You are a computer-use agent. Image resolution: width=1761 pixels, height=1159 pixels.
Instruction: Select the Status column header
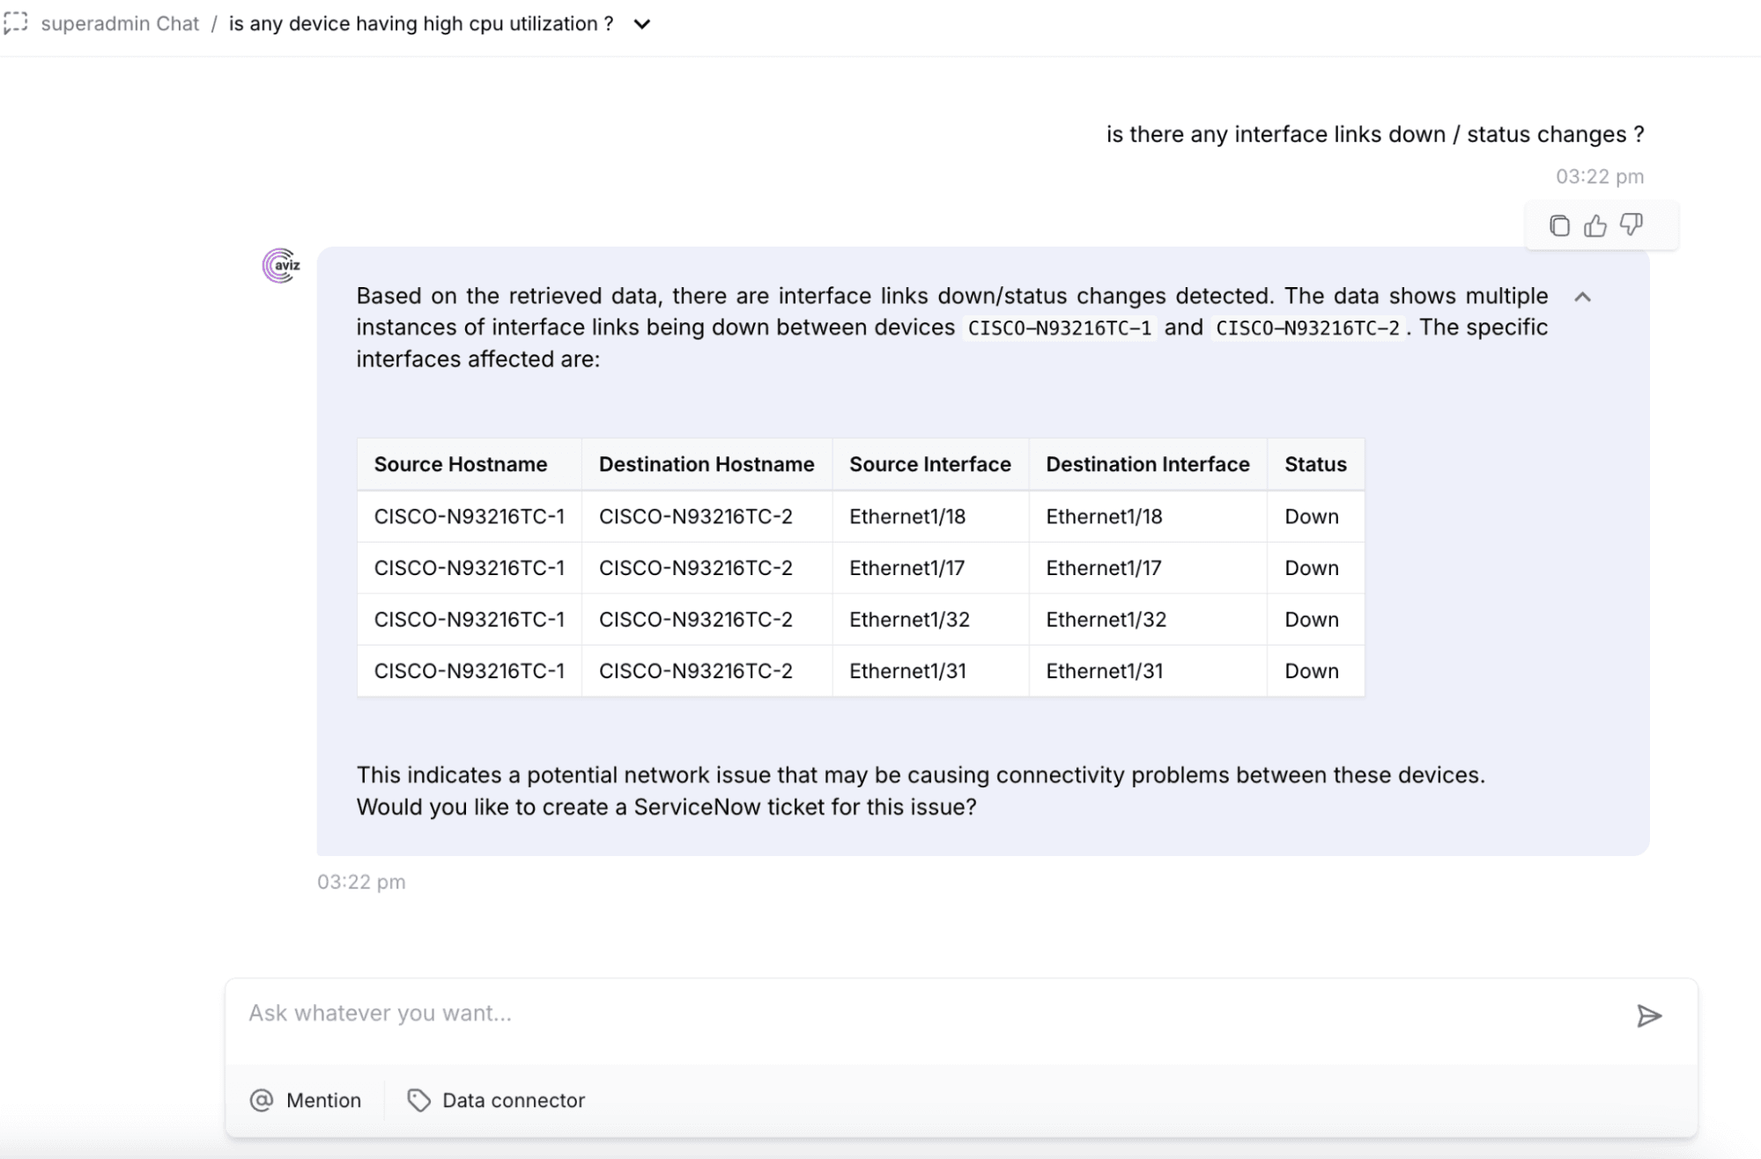point(1314,464)
